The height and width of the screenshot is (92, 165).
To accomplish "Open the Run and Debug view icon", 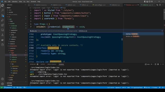I will 2,20.
